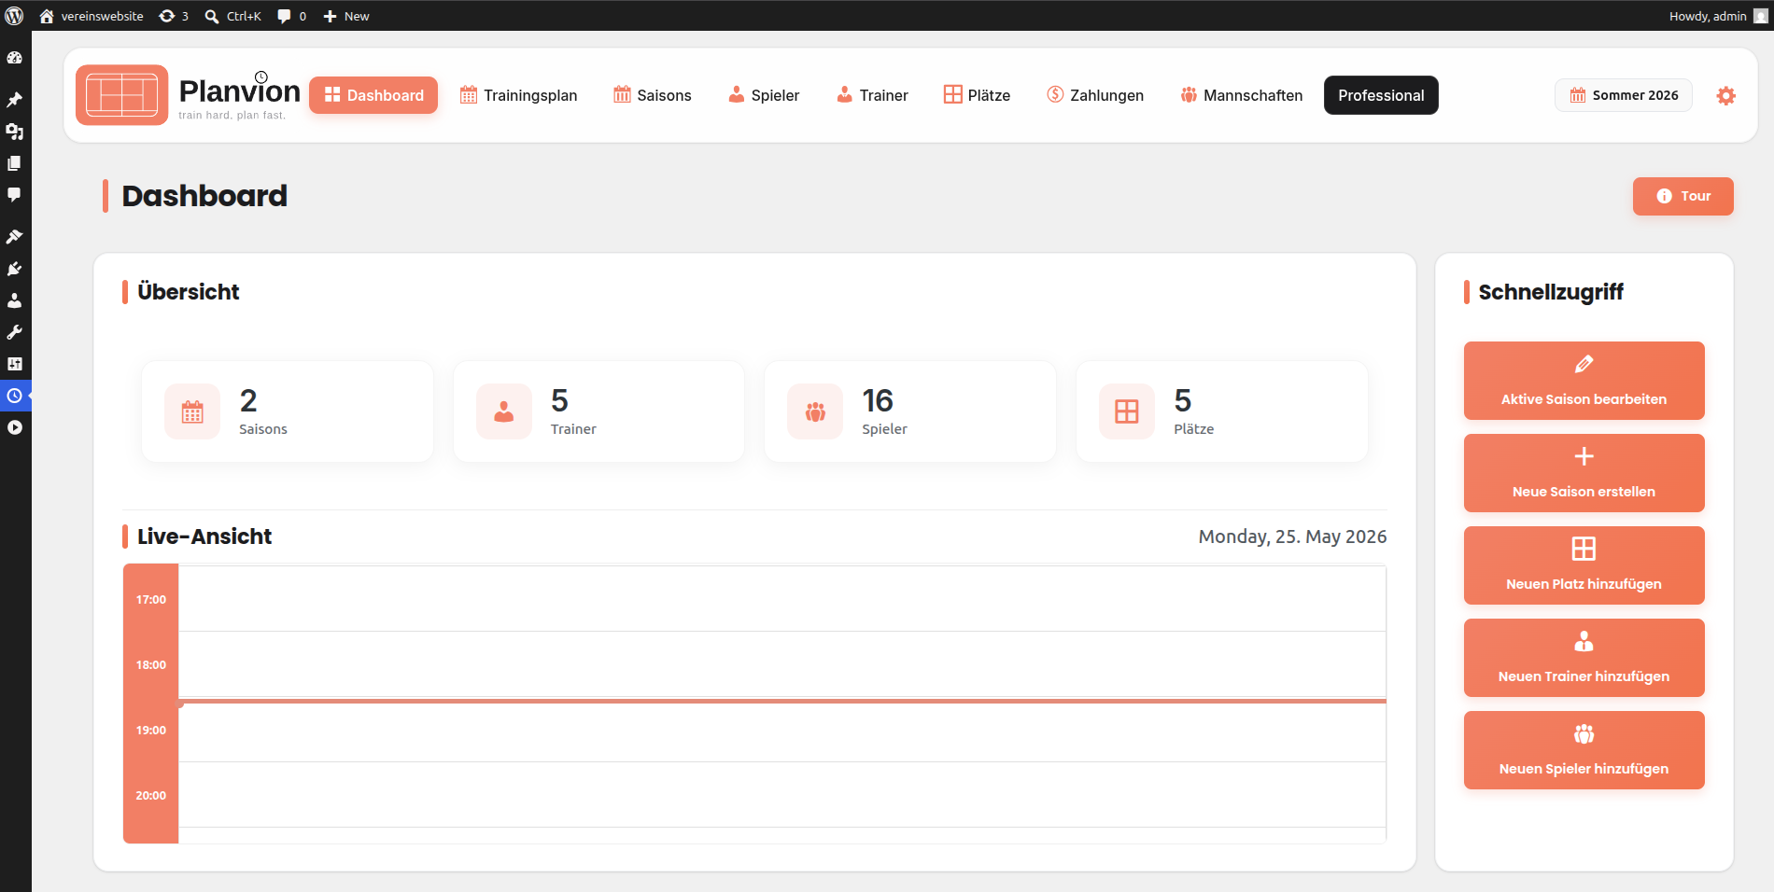Screen dimensions: 1774x892
Task: Start the Tour
Action: pyautogui.click(x=1683, y=196)
